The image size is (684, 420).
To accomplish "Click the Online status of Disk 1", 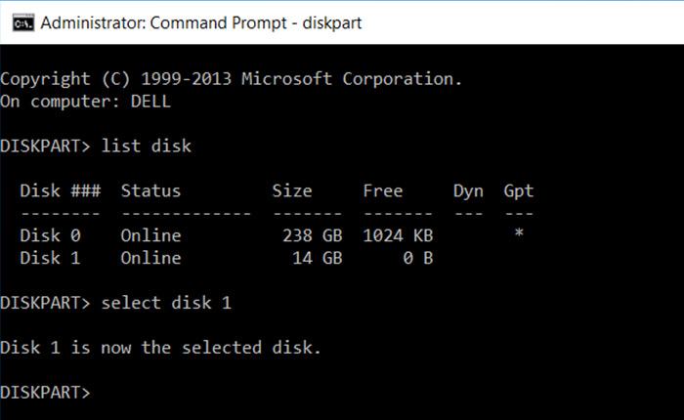I will [x=150, y=258].
